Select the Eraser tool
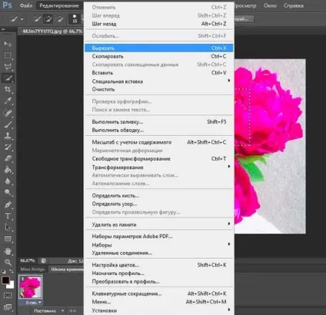Image resolution: width=326 pixels, height=315 pixels. [8, 158]
